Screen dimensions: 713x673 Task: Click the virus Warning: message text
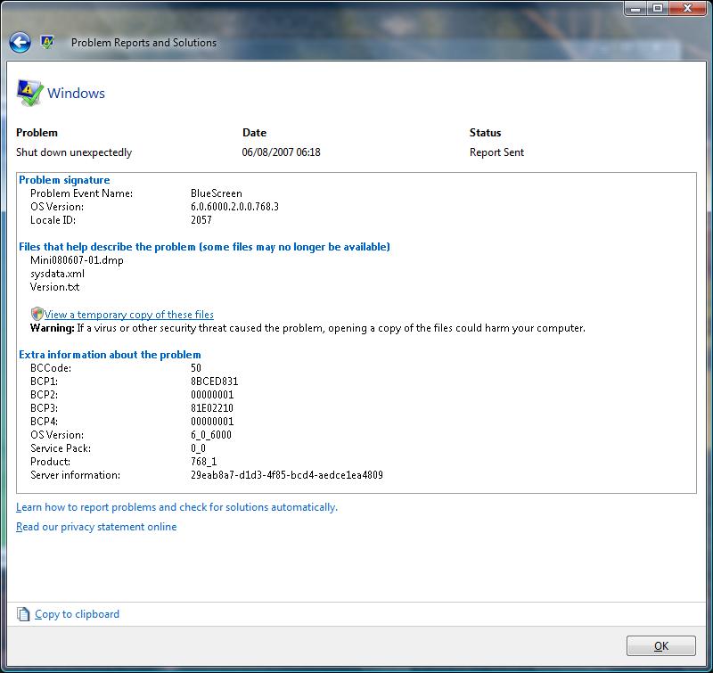pos(307,328)
